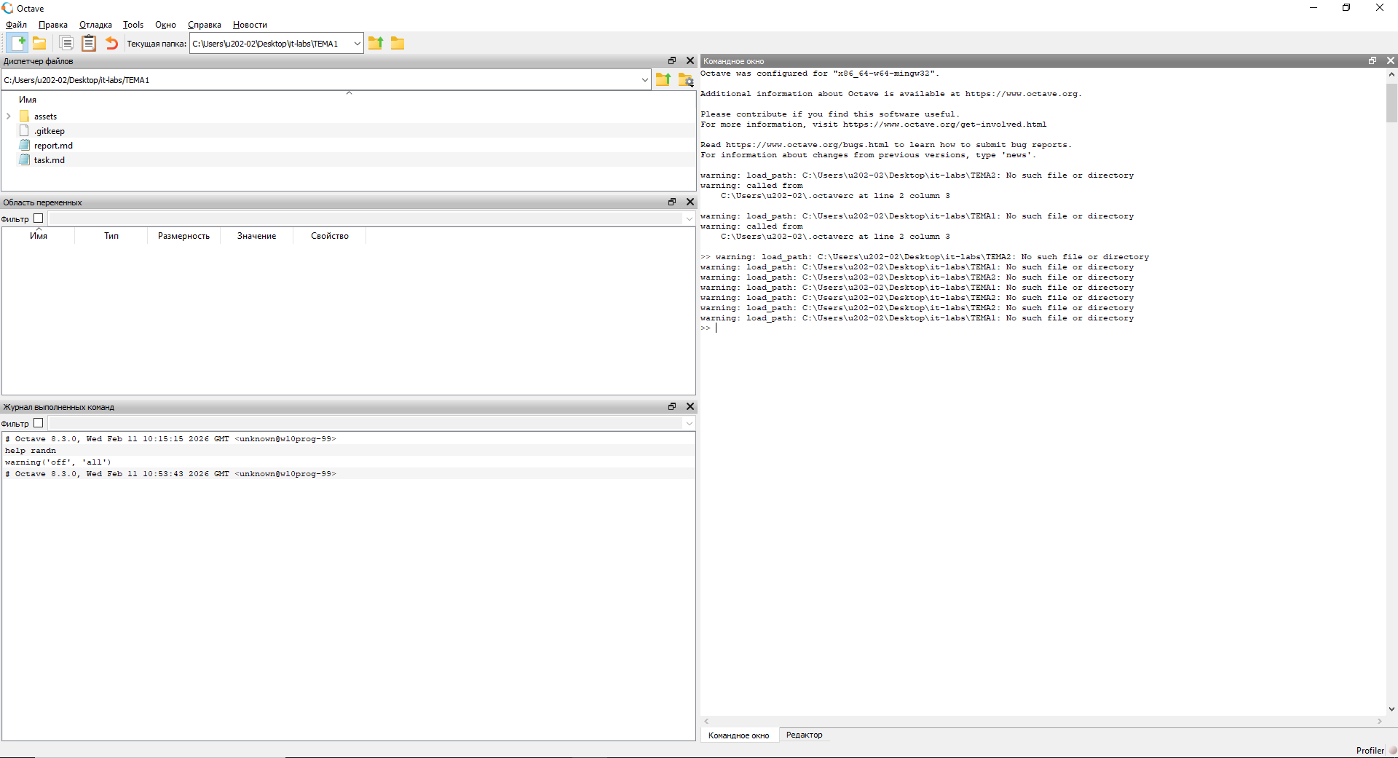Click the Open File folder icon
1398x758 pixels.
tap(40, 43)
